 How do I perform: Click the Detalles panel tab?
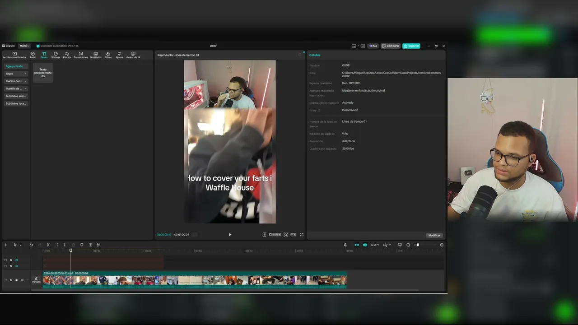315,55
